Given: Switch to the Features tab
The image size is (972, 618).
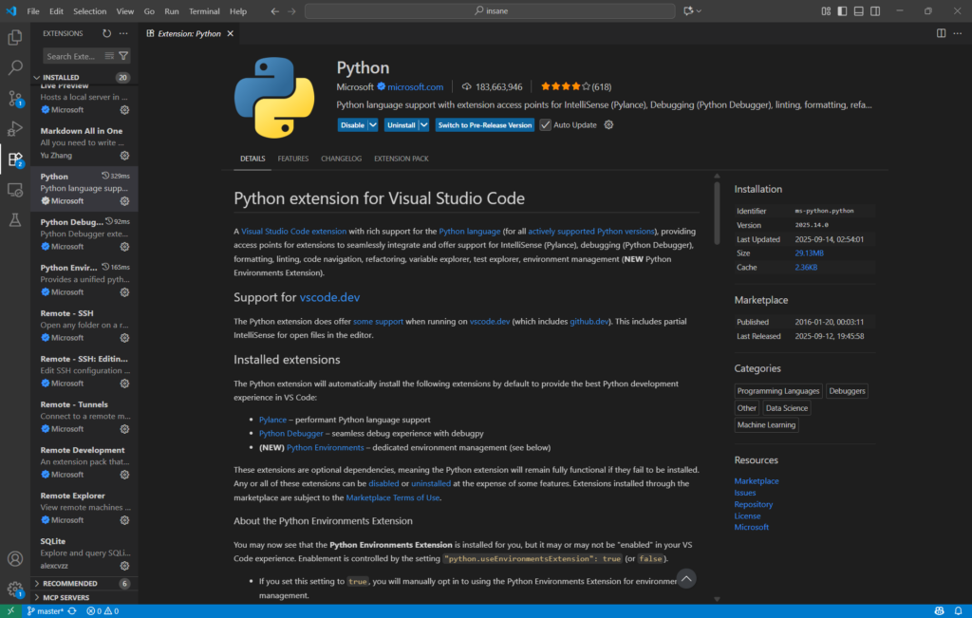Looking at the screenshot, I should pos(293,159).
